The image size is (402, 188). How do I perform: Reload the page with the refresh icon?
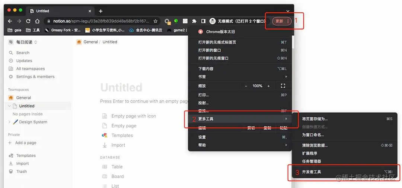(28, 21)
